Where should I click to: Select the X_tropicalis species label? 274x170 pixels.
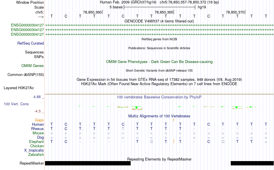34,150
